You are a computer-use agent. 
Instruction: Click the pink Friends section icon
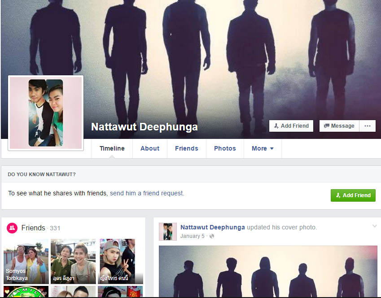12,228
